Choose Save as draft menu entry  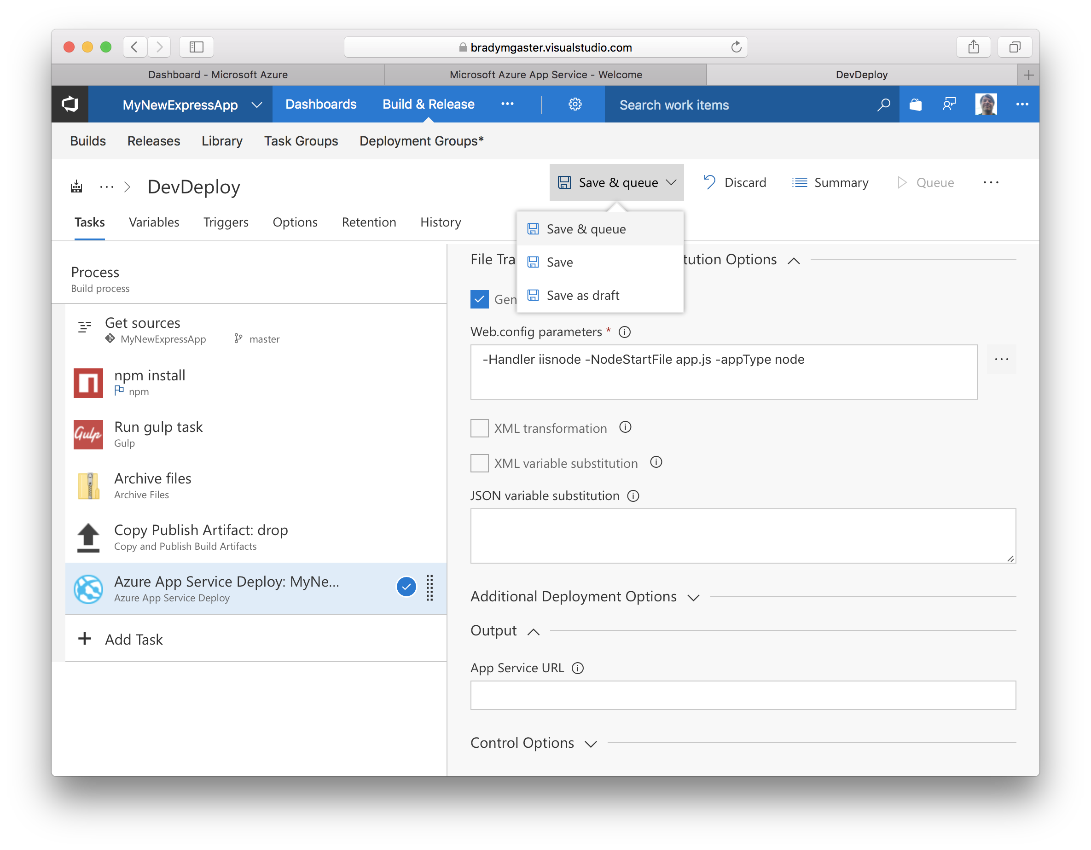click(600, 295)
